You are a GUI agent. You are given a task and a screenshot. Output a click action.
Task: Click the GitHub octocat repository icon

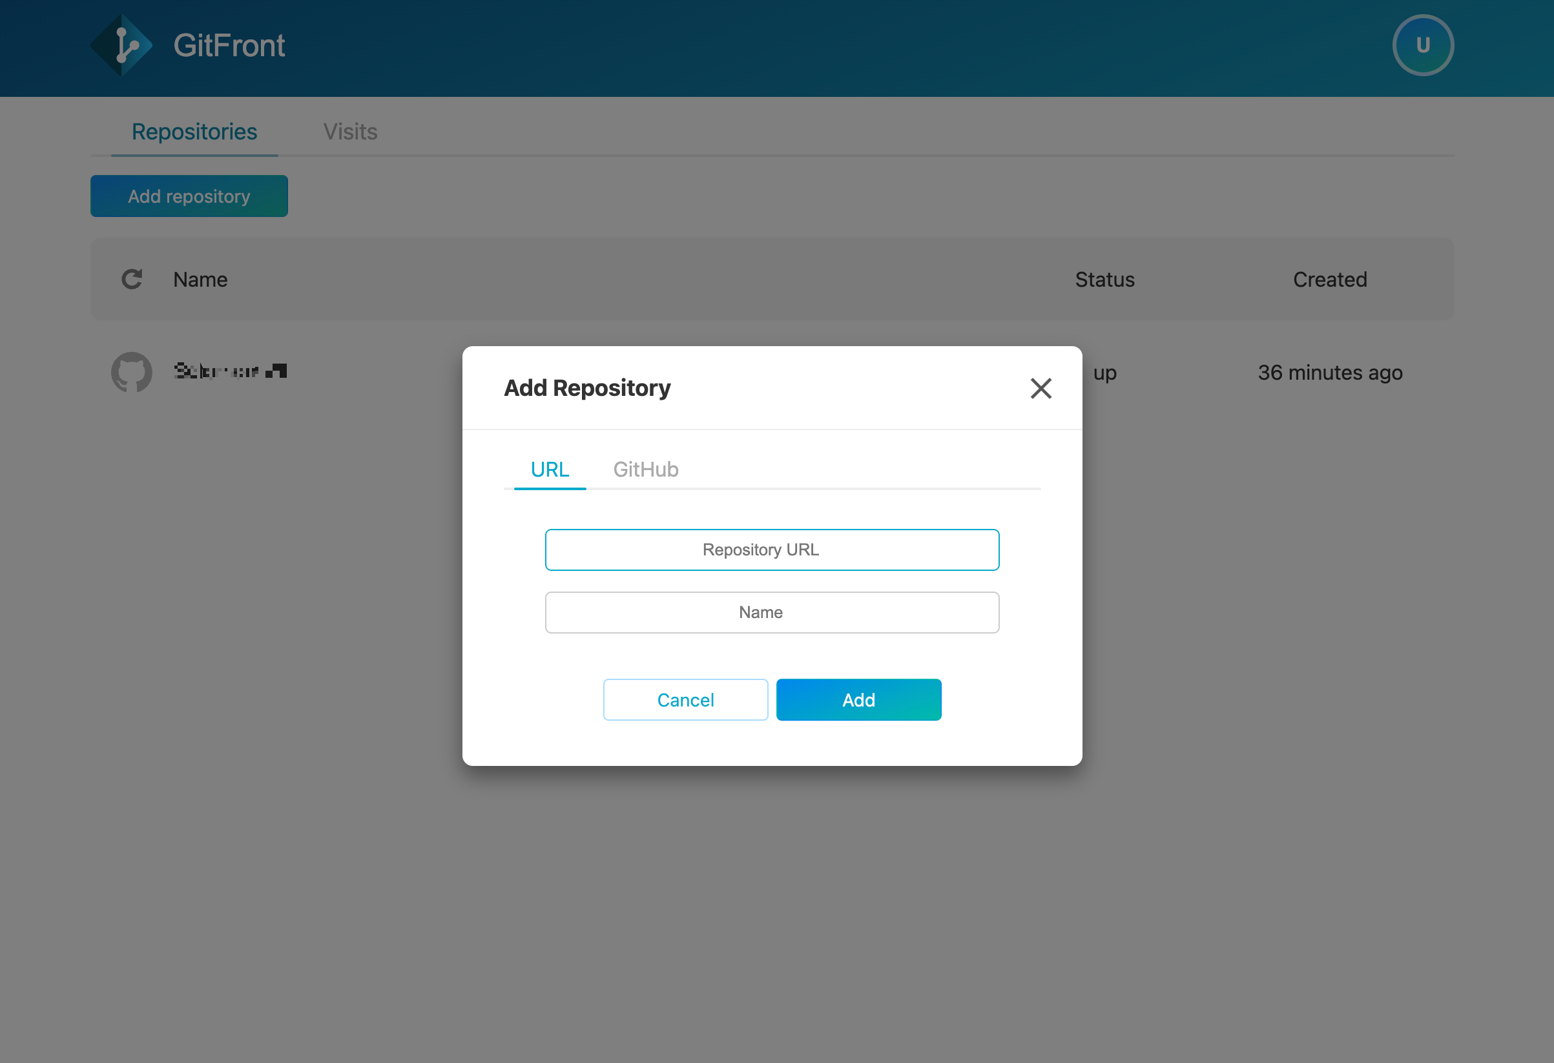click(x=132, y=373)
